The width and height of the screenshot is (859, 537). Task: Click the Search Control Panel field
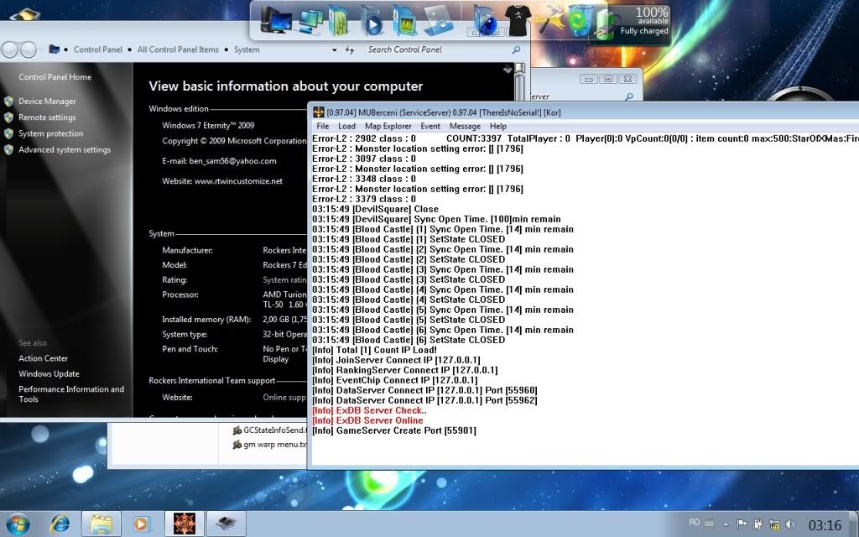coord(436,50)
